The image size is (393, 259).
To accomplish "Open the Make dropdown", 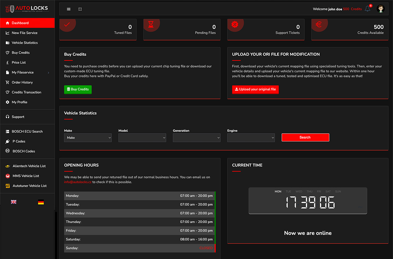I will (x=88, y=138).
